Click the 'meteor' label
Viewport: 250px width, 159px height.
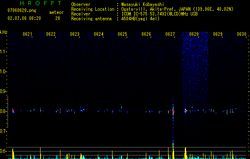click(56, 12)
